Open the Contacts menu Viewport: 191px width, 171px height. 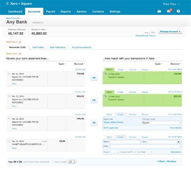point(98,12)
